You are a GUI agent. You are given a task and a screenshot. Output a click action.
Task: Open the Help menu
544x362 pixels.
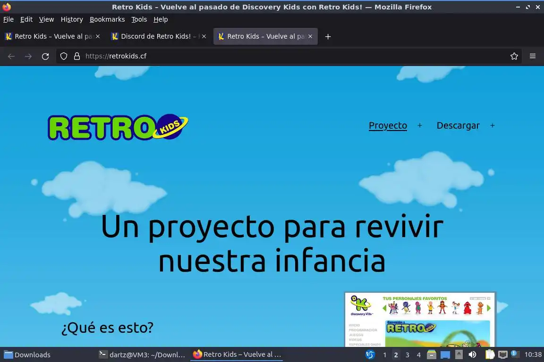click(x=161, y=19)
